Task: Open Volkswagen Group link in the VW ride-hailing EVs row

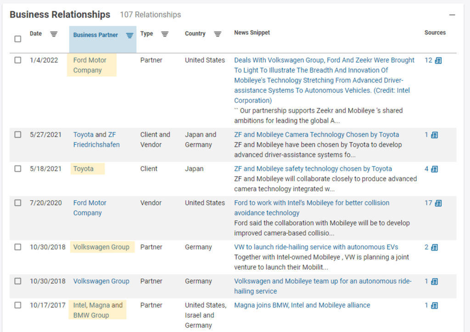Action: [101, 247]
